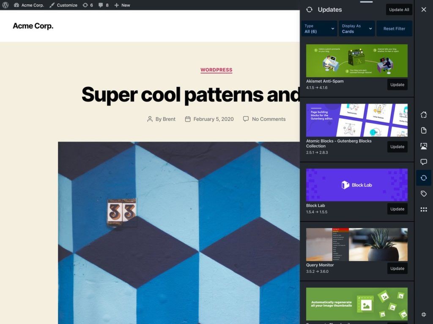Open the Type All (6) filter dropdown
The image size is (433, 324).
point(318,28)
